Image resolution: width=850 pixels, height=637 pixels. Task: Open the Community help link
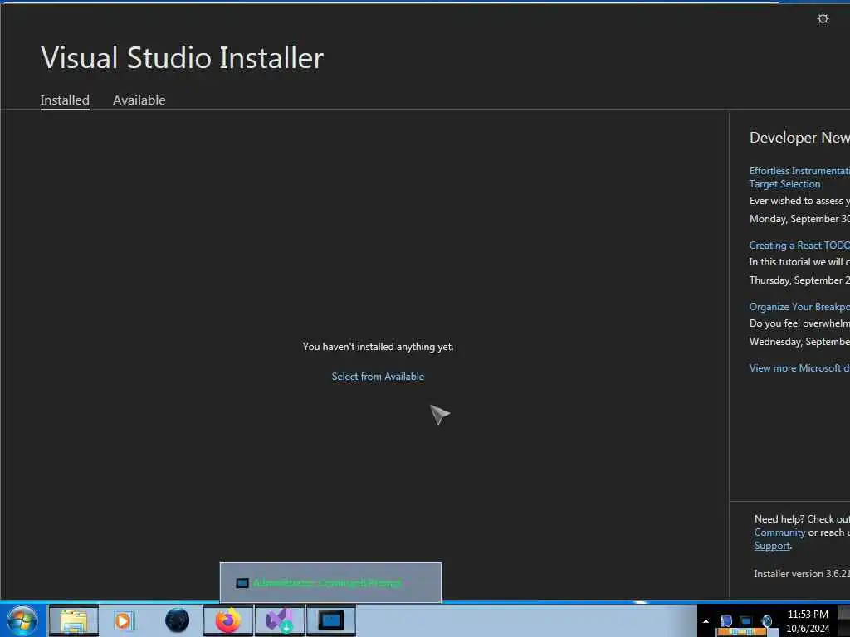779,532
